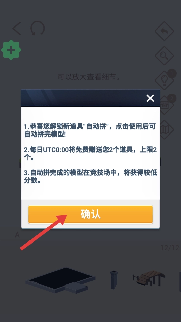This screenshot has width=181, height=322.
Task: Use the lightbulb hint icon
Action: click(164, 80)
